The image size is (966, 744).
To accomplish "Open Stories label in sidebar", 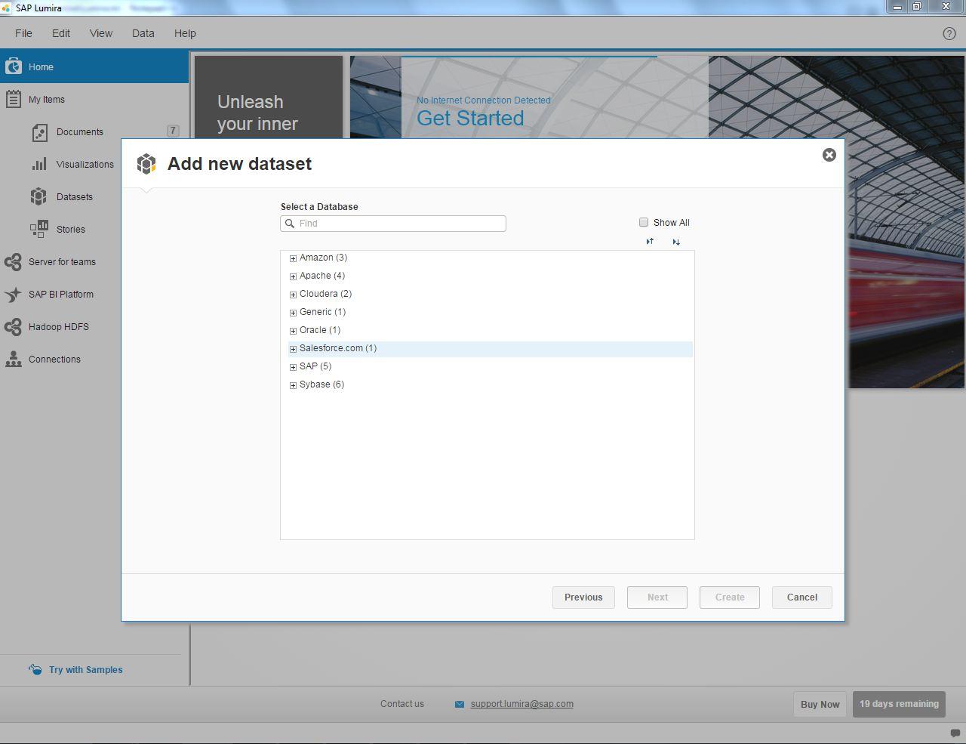I will point(71,230).
